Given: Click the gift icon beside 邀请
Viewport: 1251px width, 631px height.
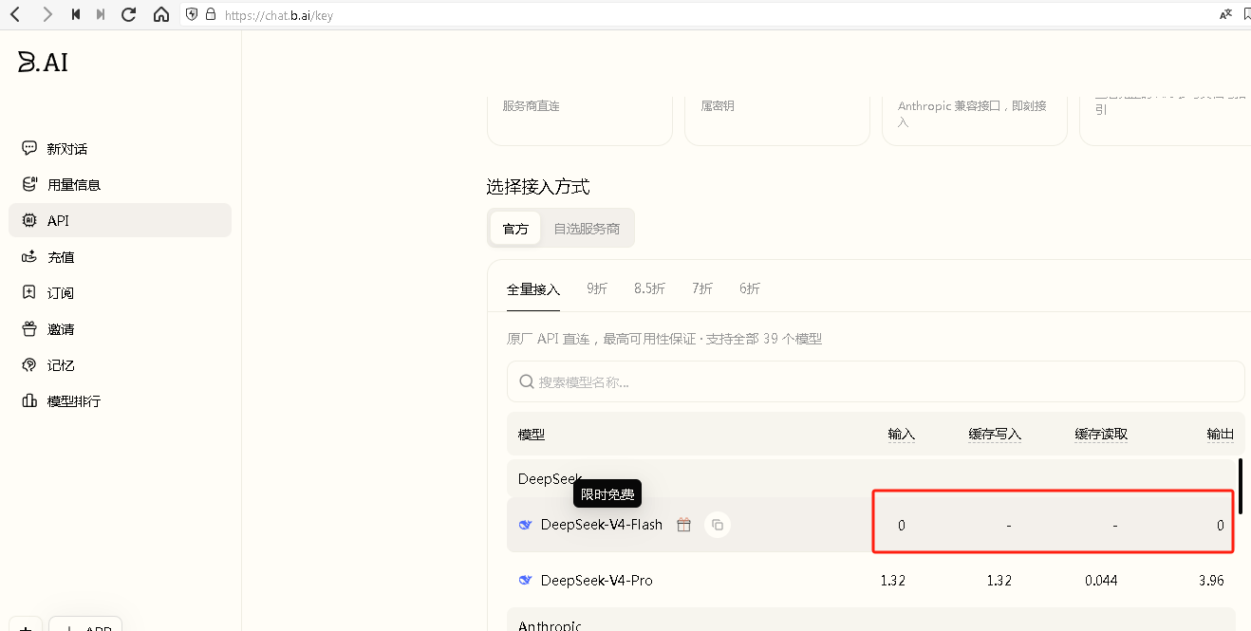Looking at the screenshot, I should 29,328.
